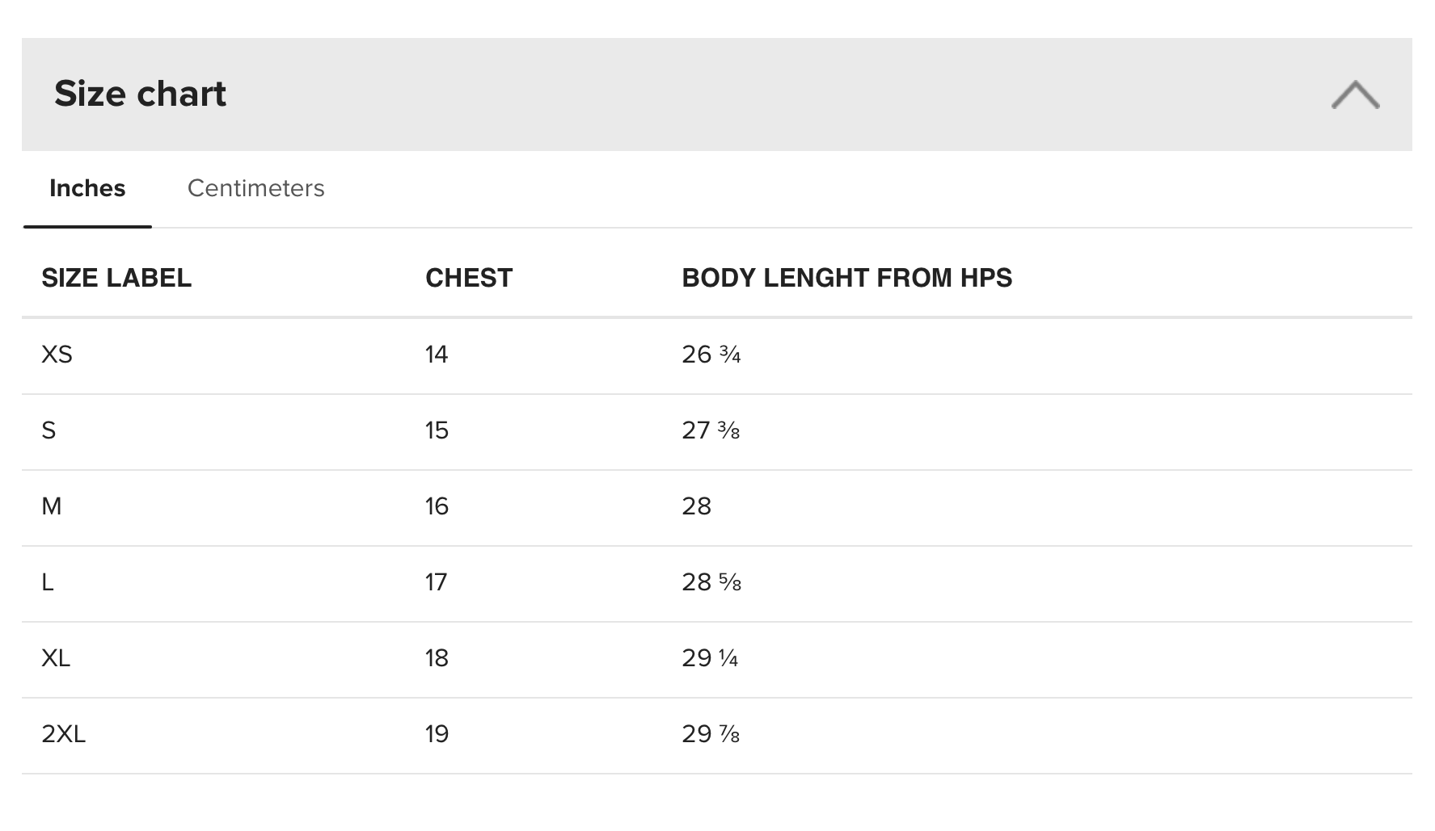Click chest value 19 for 2XL
This screenshot has width=1435, height=831.
click(x=437, y=734)
